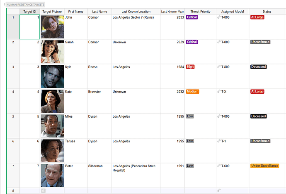This screenshot has height=194, width=286.
Task: Click Peter Silberman's Low priority tag
Action: click(190, 166)
